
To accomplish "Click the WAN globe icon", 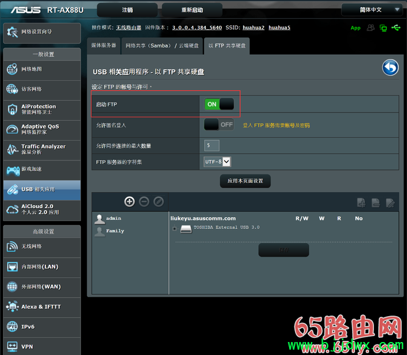I will click(x=12, y=287).
